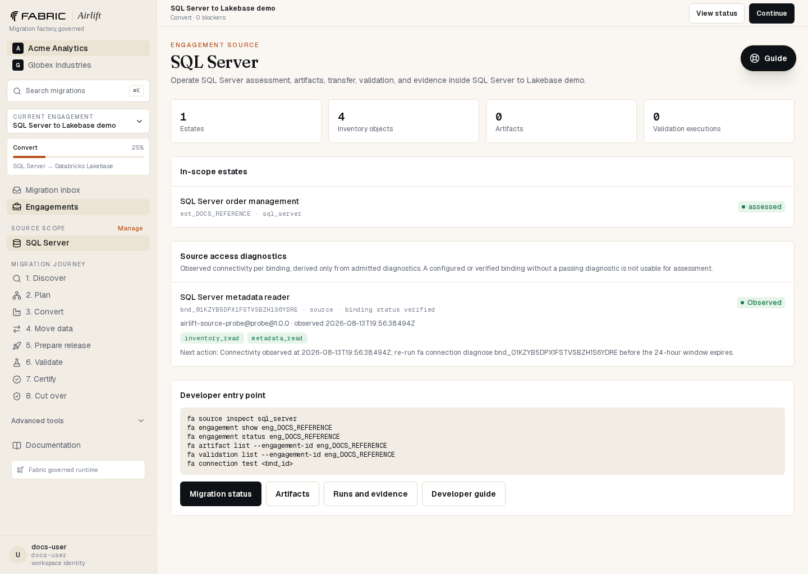Click the docs-user avatar
Screen dimensions: 808x574
coord(18,555)
